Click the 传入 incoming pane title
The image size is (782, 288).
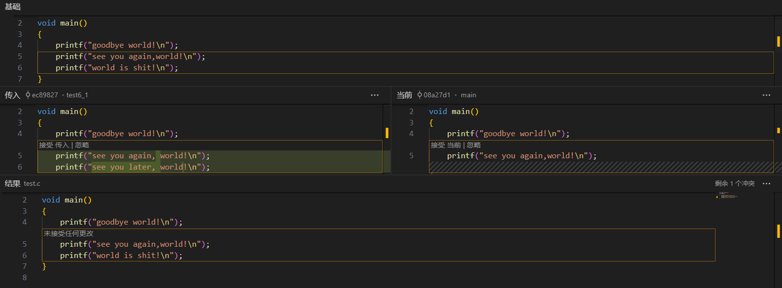pyautogui.click(x=13, y=95)
